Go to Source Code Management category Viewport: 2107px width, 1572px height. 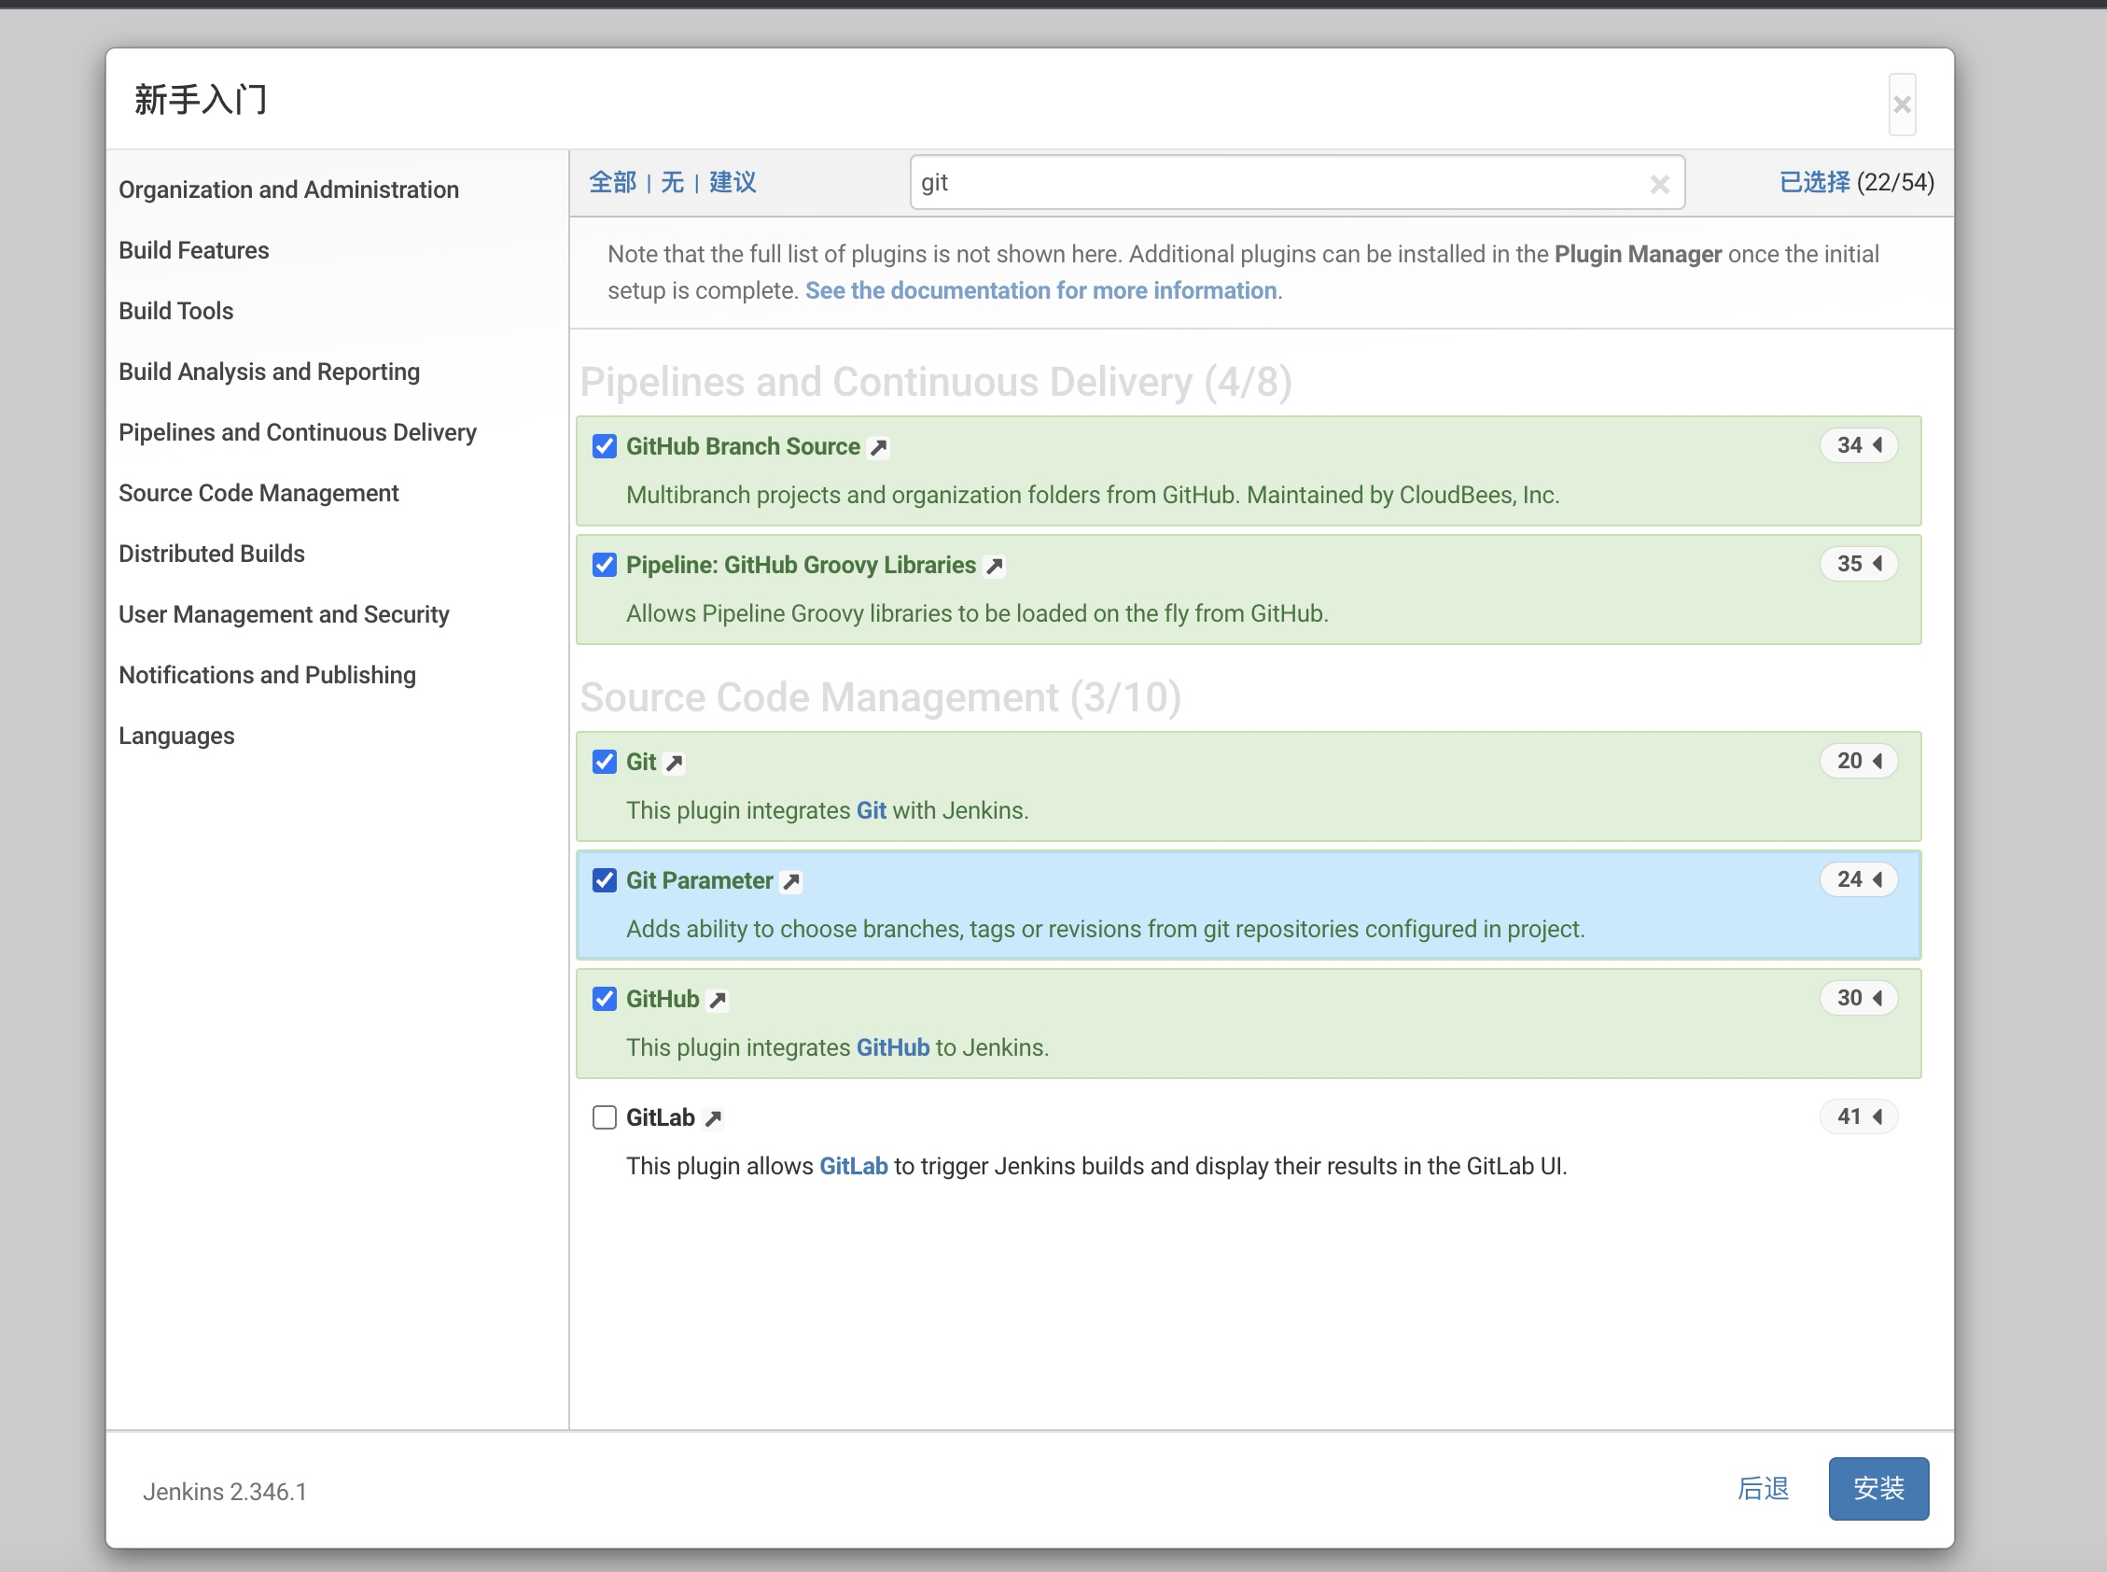pyautogui.click(x=258, y=493)
